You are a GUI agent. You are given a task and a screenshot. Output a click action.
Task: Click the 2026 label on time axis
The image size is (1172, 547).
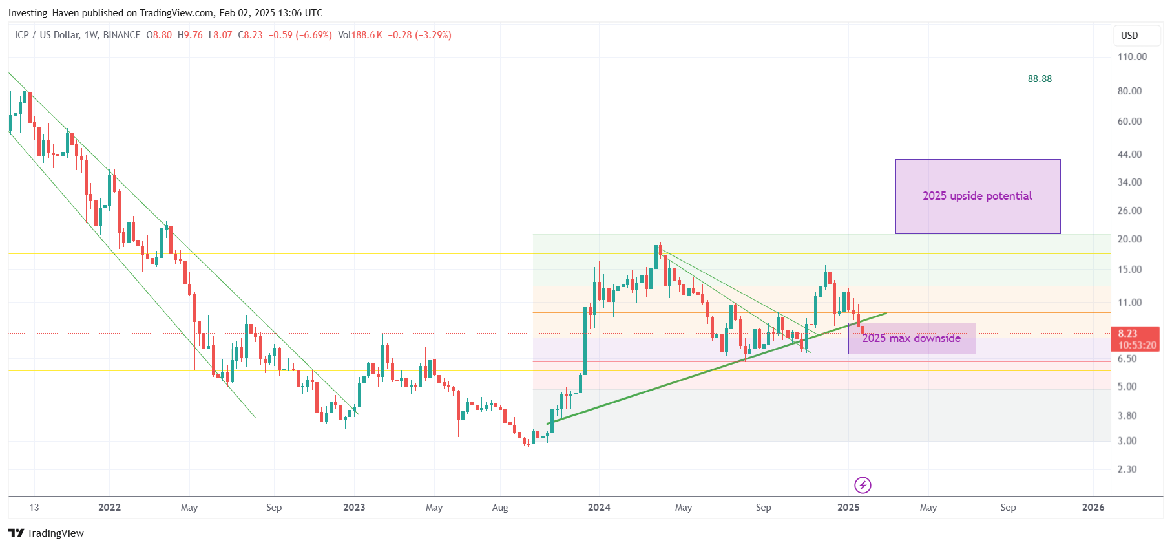(x=1093, y=507)
